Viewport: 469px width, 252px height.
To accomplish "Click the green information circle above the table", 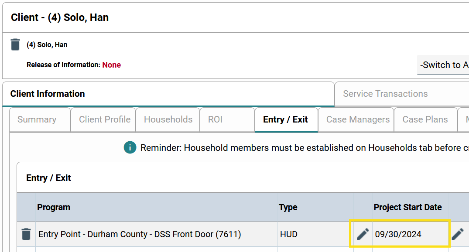I will [x=130, y=147].
